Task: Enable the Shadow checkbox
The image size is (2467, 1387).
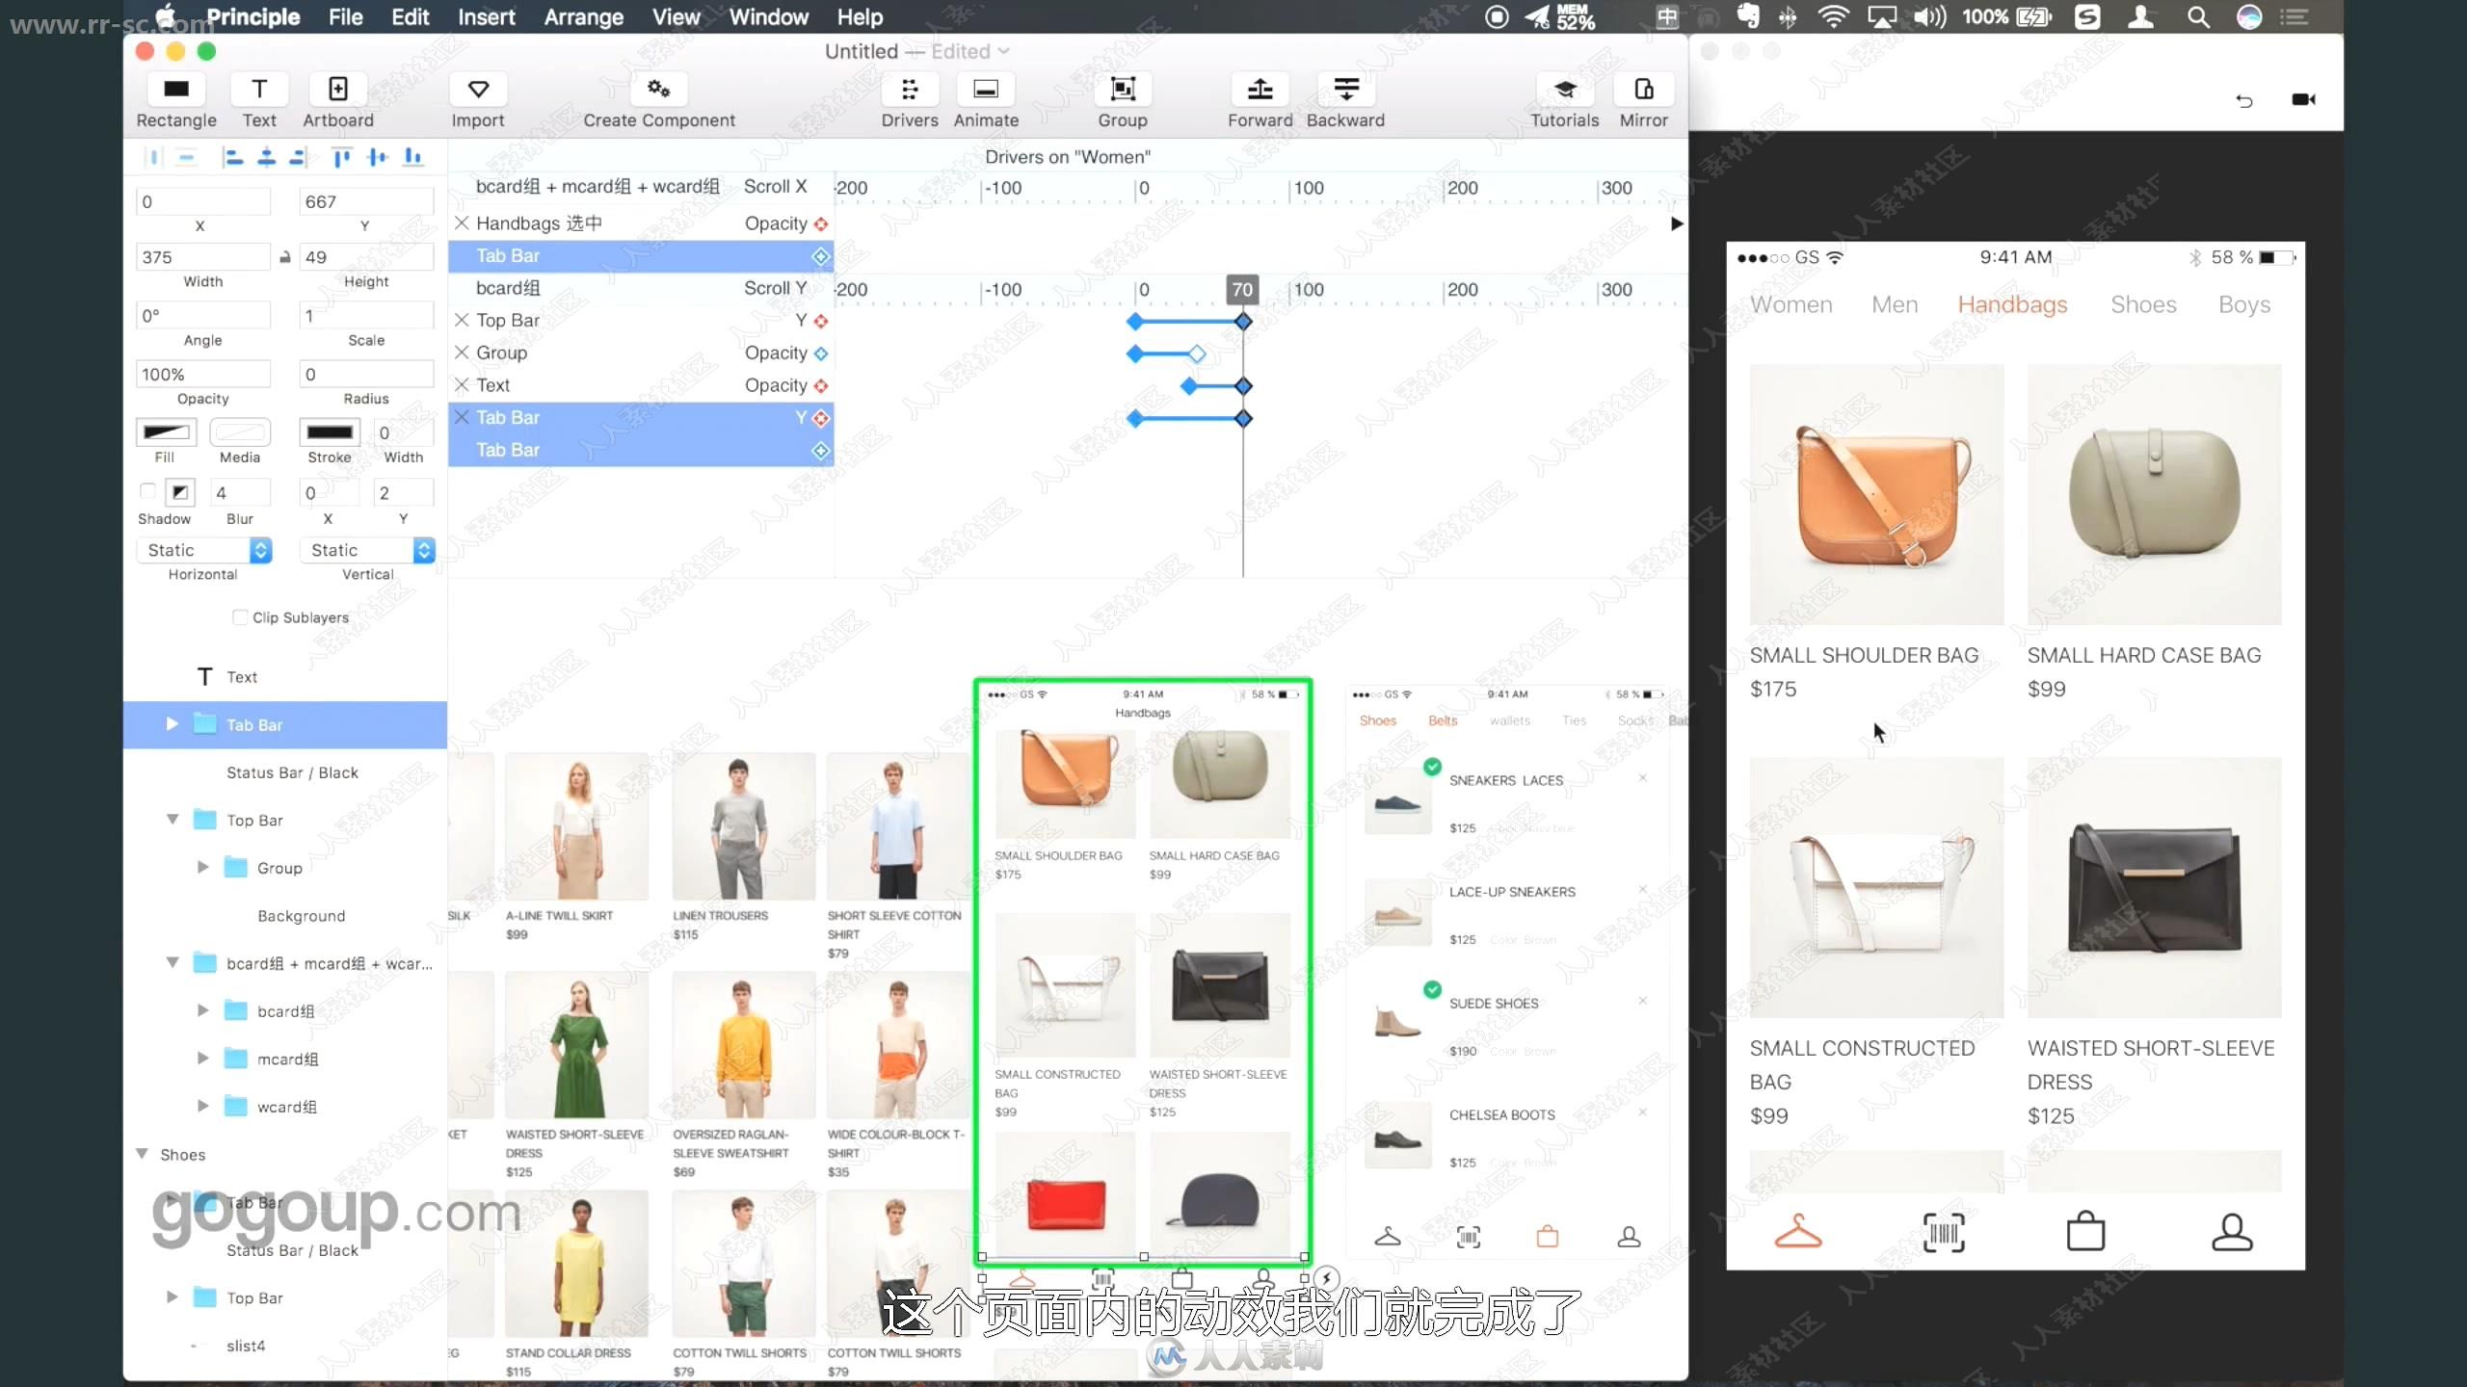Action: [x=147, y=491]
